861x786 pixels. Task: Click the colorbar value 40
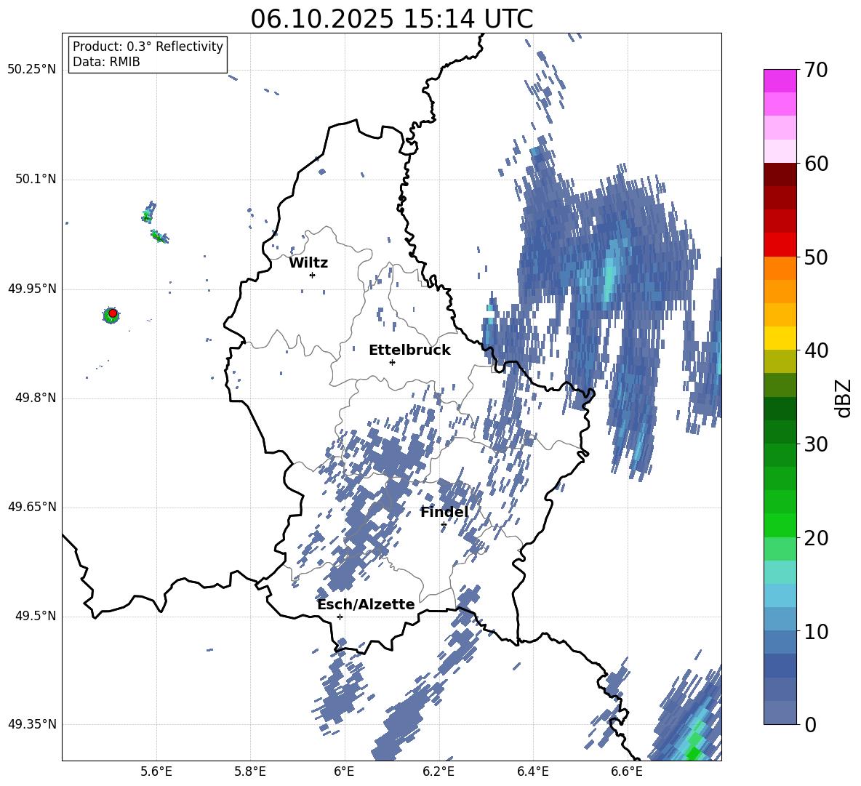click(816, 350)
